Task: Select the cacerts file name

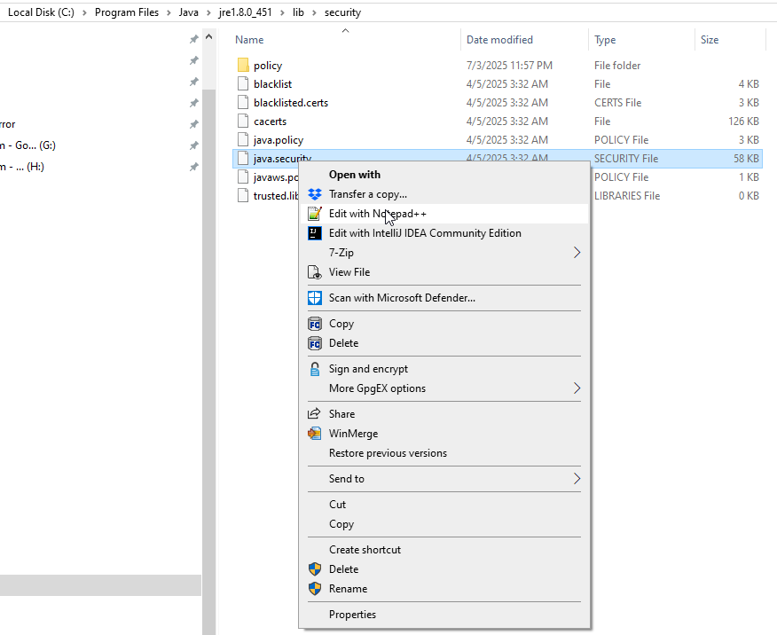Action: 270,122
